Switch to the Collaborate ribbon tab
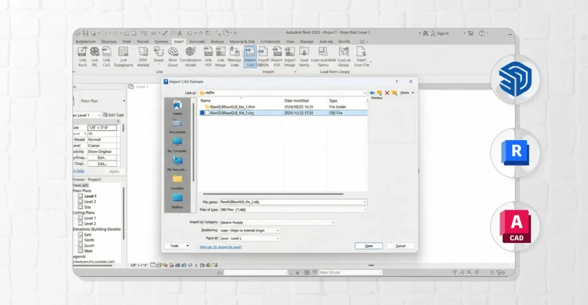The width and height of the screenshot is (588, 305). coord(270,41)
